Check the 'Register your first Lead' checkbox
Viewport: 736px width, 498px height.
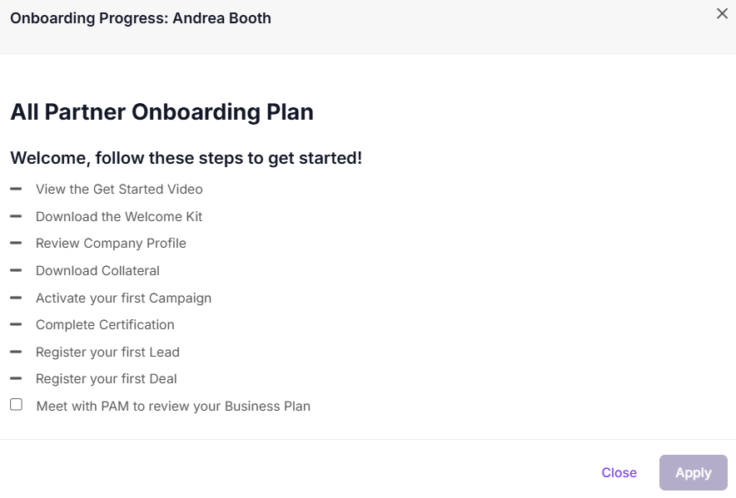pos(15,352)
